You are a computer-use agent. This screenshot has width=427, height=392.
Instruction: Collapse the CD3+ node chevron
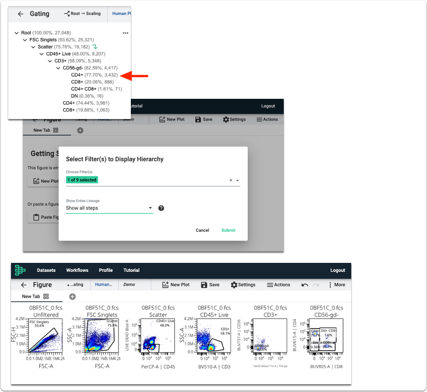coord(50,61)
